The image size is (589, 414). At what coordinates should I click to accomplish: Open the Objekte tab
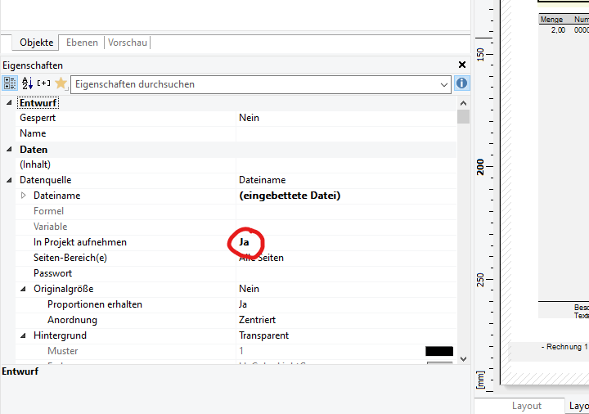pyautogui.click(x=37, y=43)
